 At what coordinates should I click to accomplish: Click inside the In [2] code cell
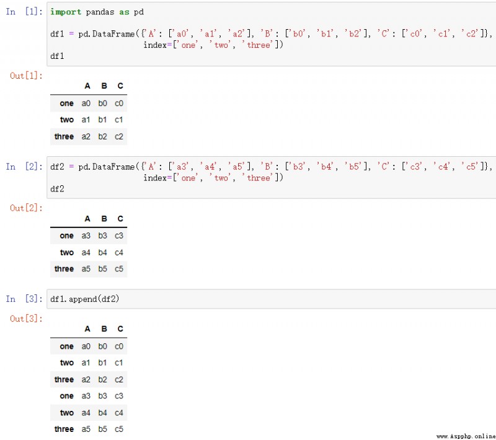tap(272, 178)
